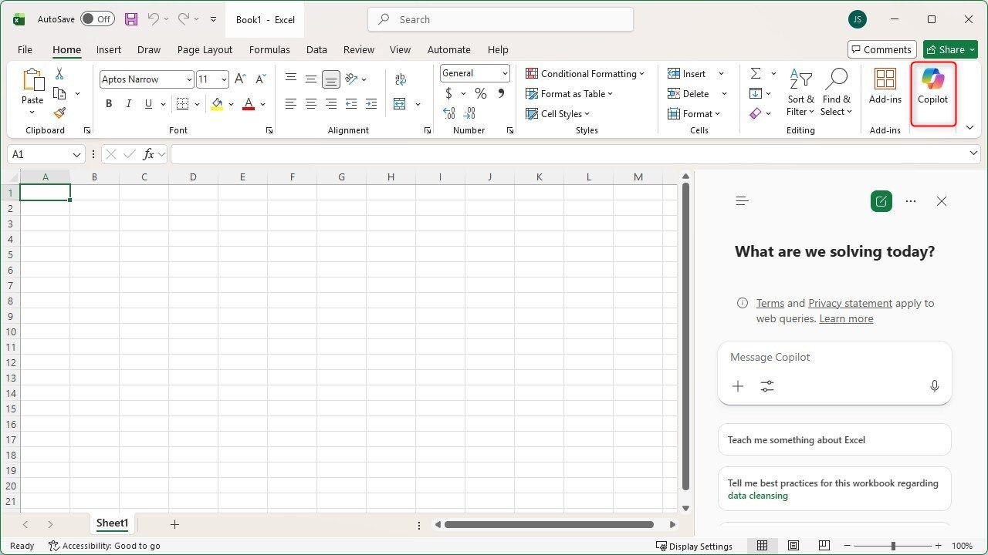Image resolution: width=988 pixels, height=555 pixels.
Task: Add a new sheet with plus button
Action: [174, 524]
